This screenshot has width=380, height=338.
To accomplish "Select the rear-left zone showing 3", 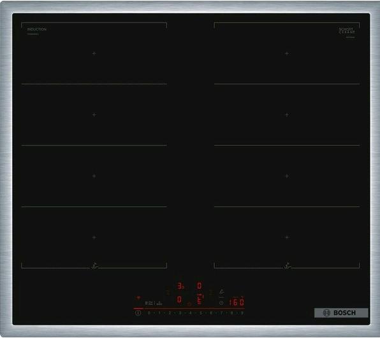I will click(180, 286).
